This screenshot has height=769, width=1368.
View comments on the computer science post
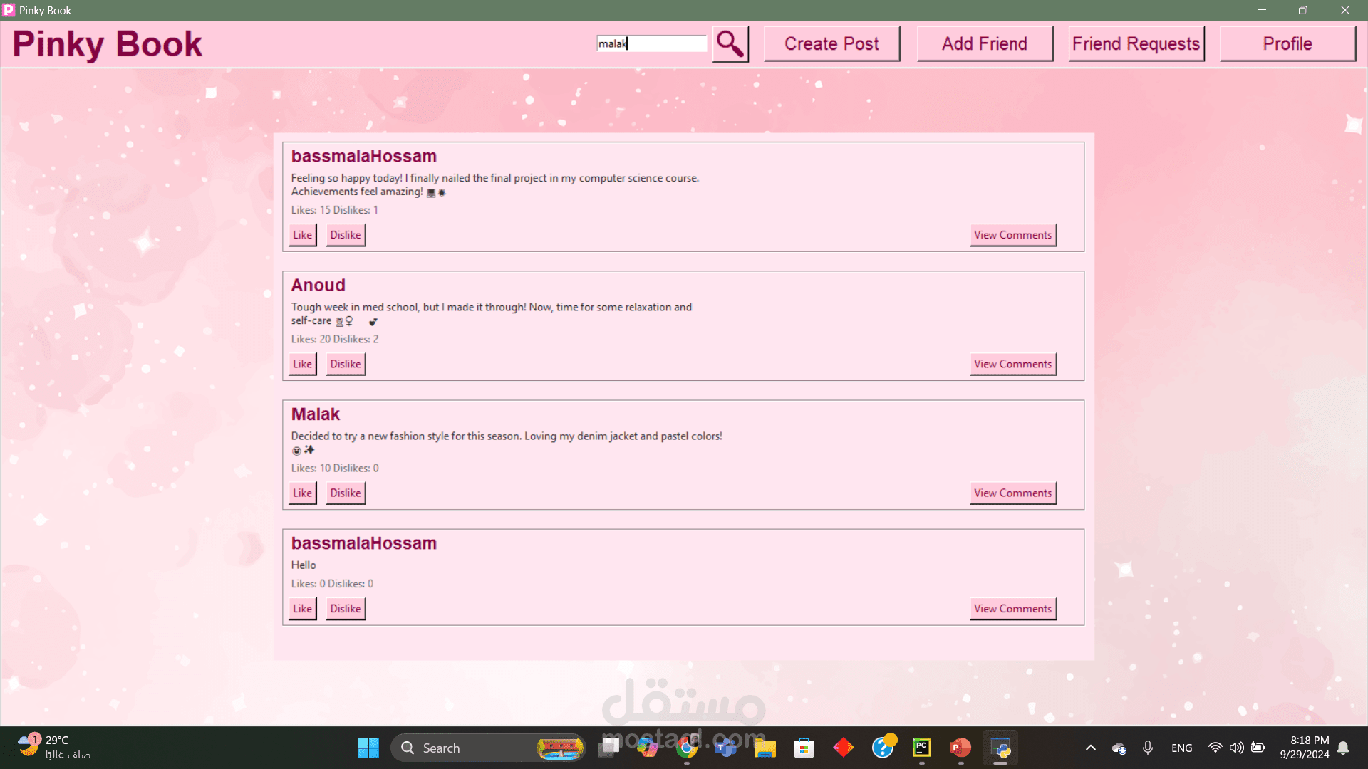coord(1012,235)
